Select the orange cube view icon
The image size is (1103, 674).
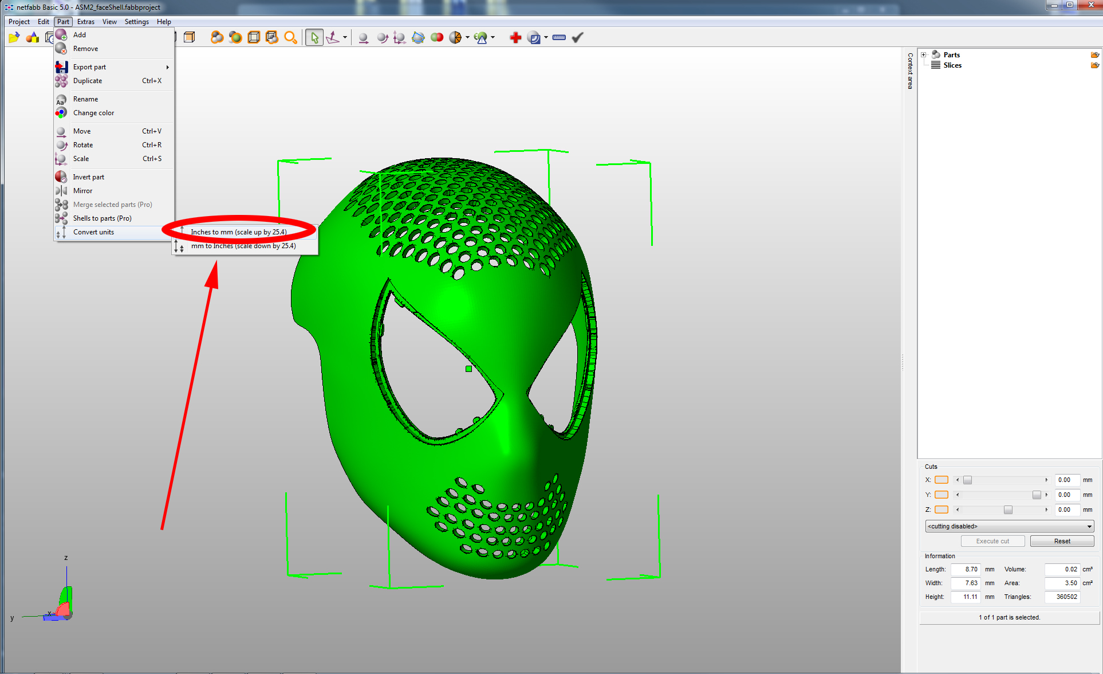190,38
